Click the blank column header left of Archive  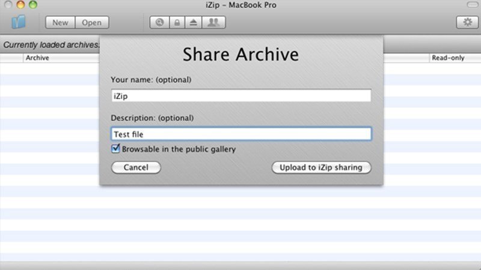(11, 58)
